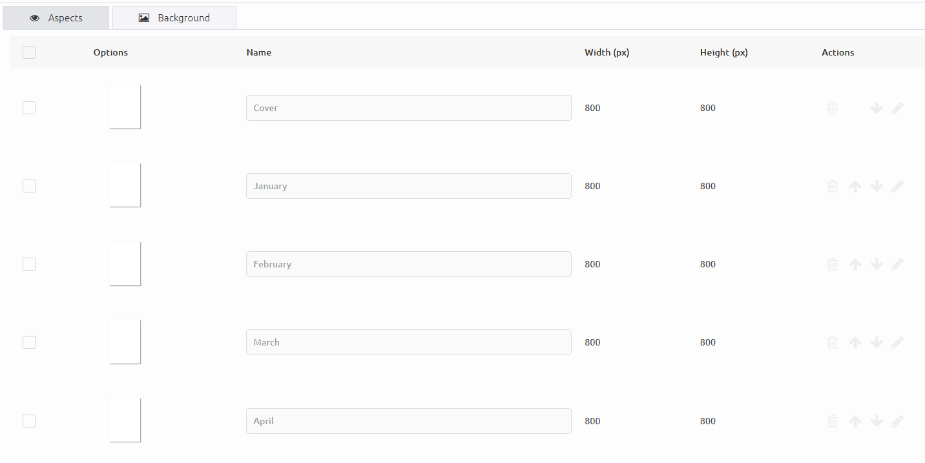Edit the February row with pencil icon
Image resolution: width=925 pixels, height=463 pixels.
tap(897, 264)
